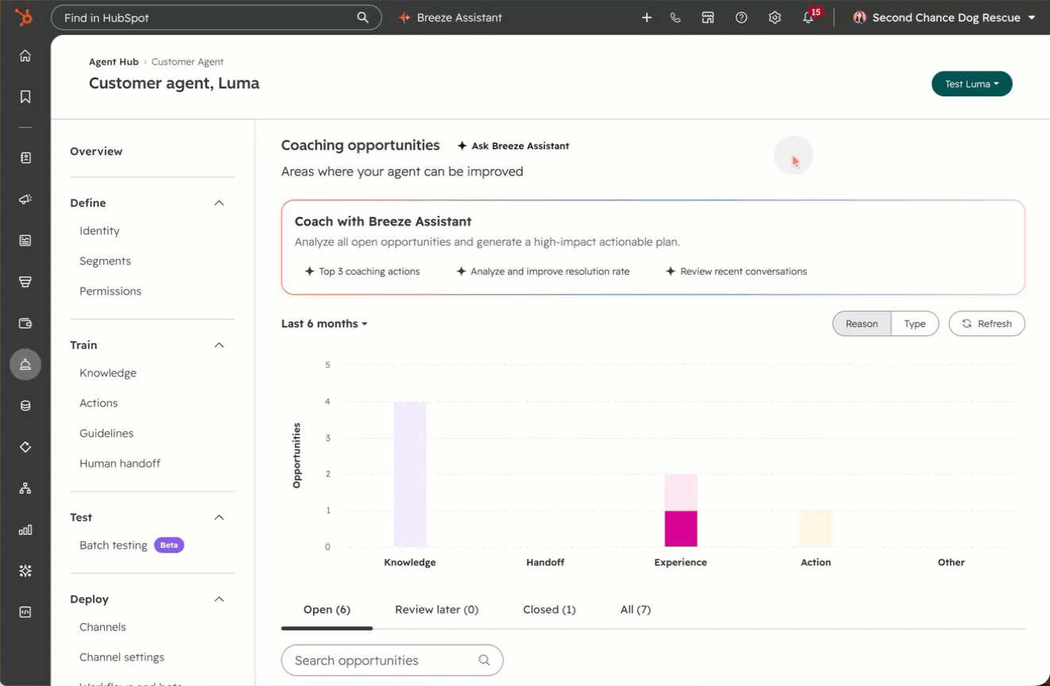
Task: Open Breeze Assistant in the top bar
Action: pyautogui.click(x=450, y=17)
